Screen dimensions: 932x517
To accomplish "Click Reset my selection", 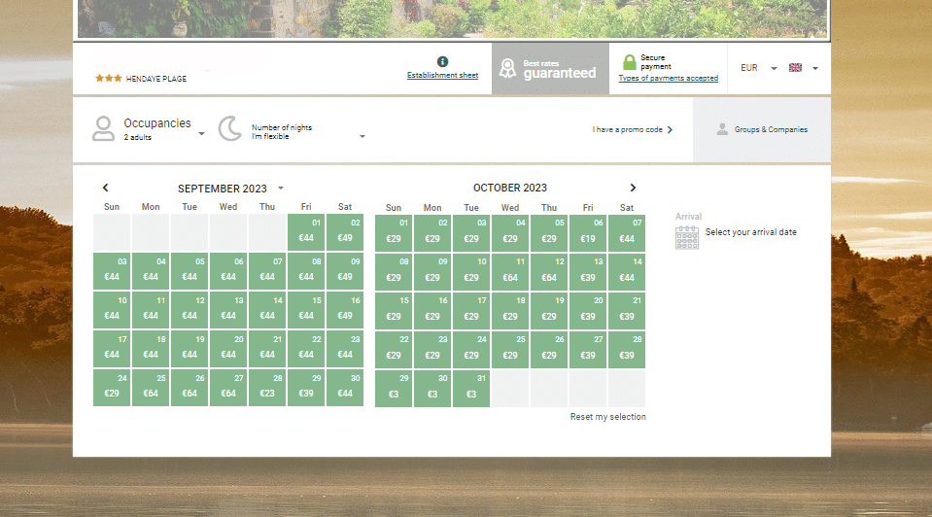I will (607, 417).
